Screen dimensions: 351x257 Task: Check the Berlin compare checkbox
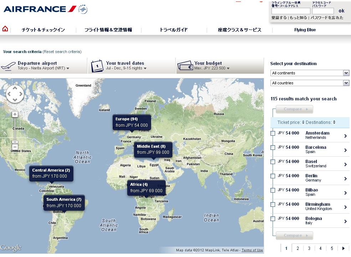(x=273, y=176)
